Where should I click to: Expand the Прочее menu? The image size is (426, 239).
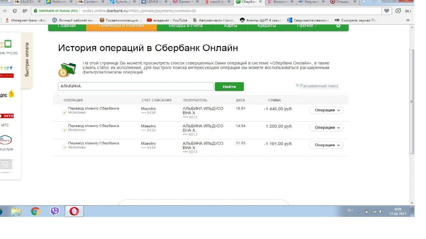307,26
